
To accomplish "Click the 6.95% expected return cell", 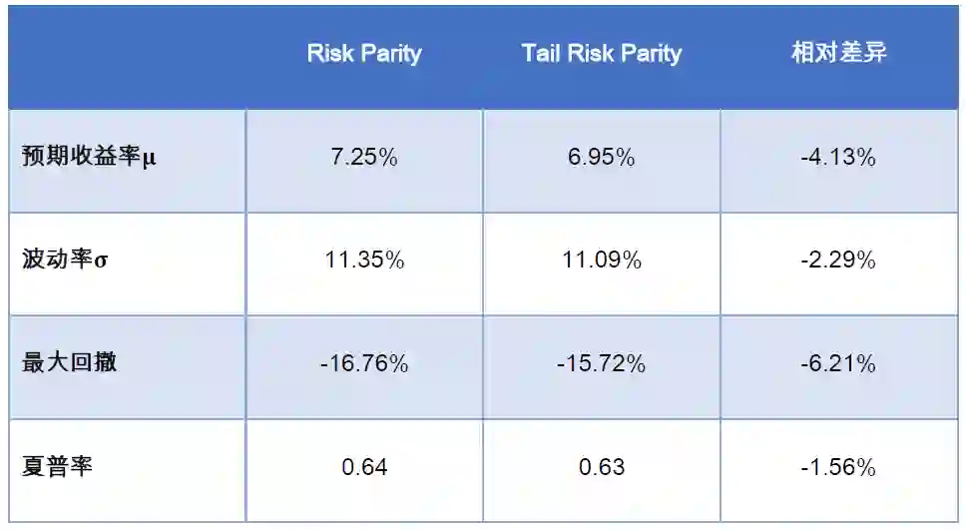I will coord(601,158).
